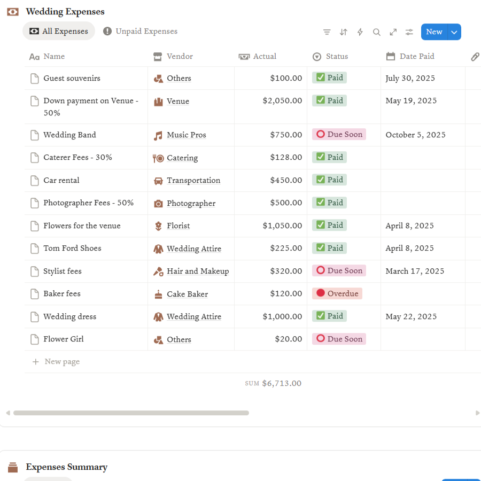Image resolution: width=481 pixels, height=481 pixels.
Task: Click the Paid status on Guest souvenirs
Action: pos(329,78)
